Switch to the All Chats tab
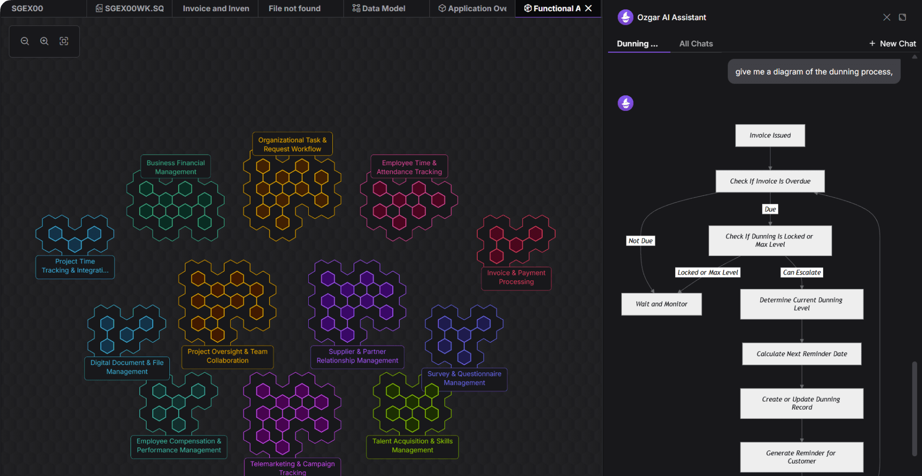 tap(696, 44)
